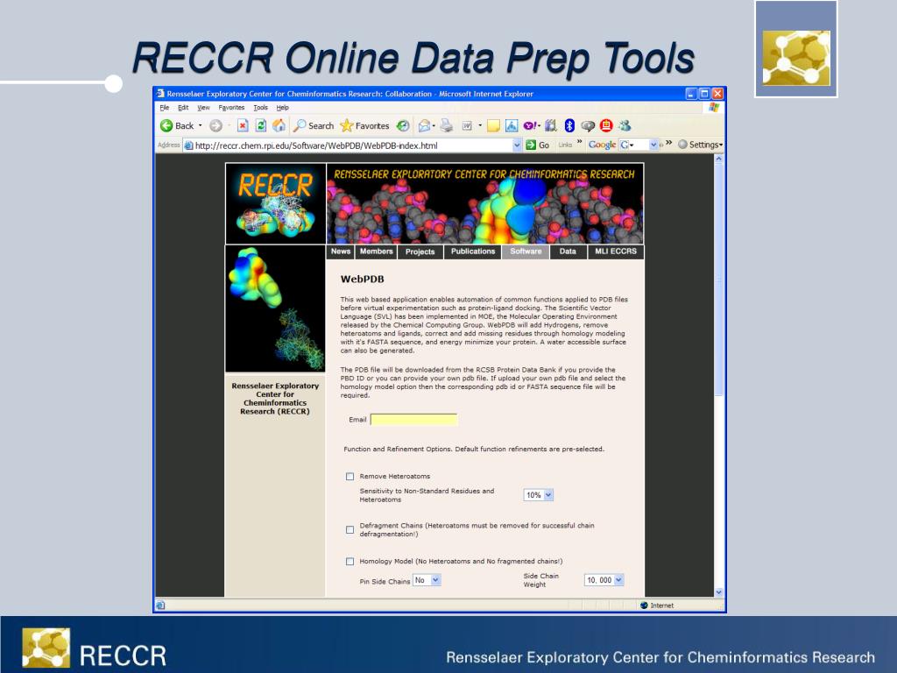Viewport: 897px width, 673px height.
Task: Click the Yahoo toolbar icon
Action: (530, 125)
